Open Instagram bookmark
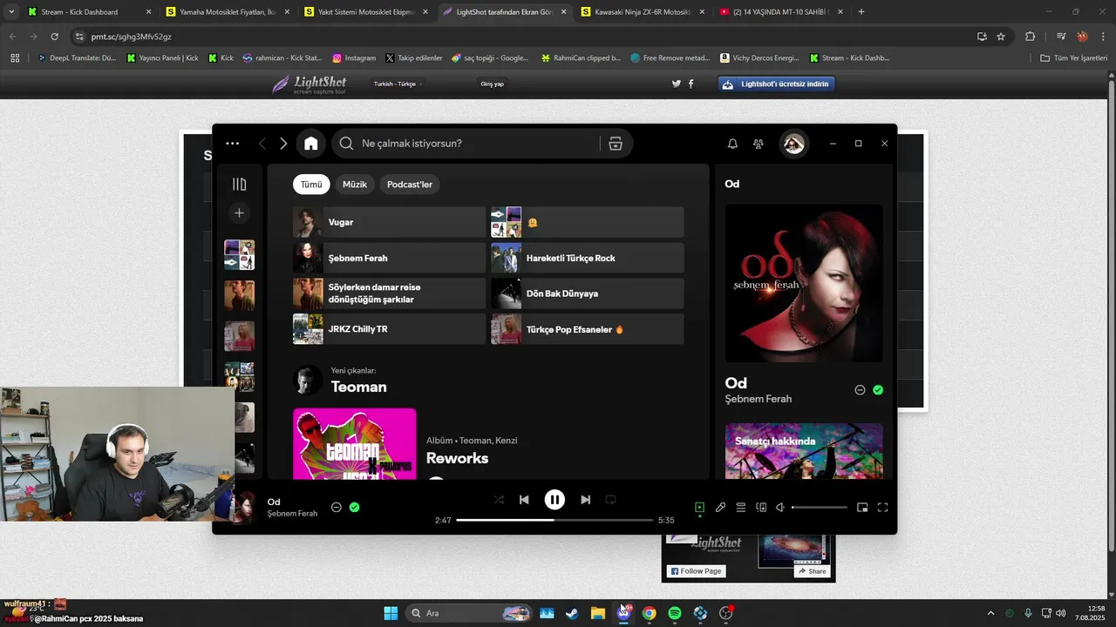Screen dimensions: 1116x627 coord(354,57)
